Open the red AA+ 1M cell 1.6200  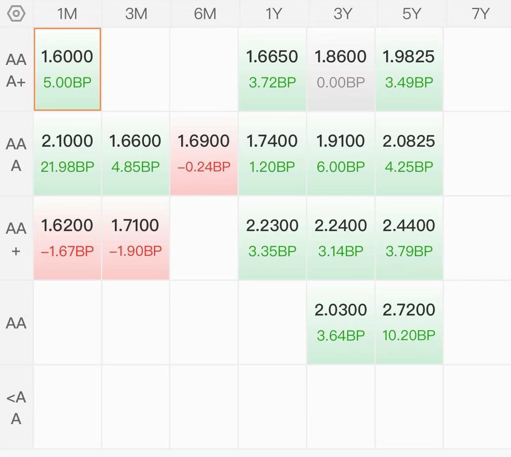68,238
